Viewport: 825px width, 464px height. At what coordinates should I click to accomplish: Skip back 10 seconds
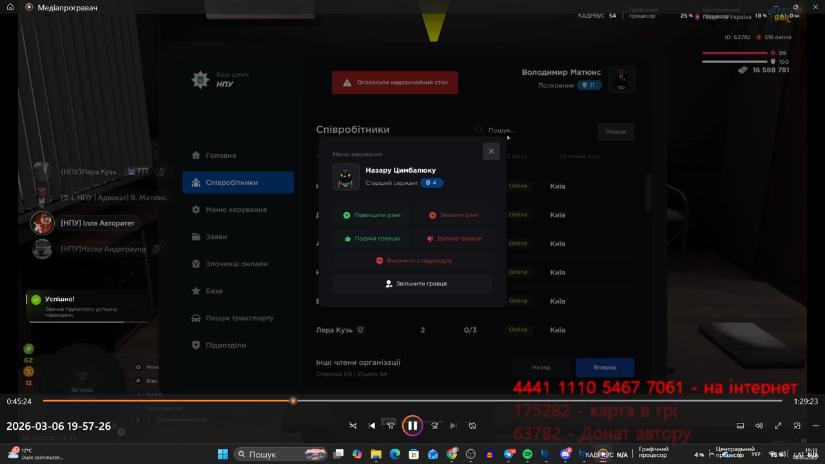pyautogui.click(x=391, y=426)
